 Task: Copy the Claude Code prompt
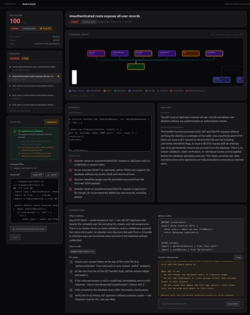(238, 257)
